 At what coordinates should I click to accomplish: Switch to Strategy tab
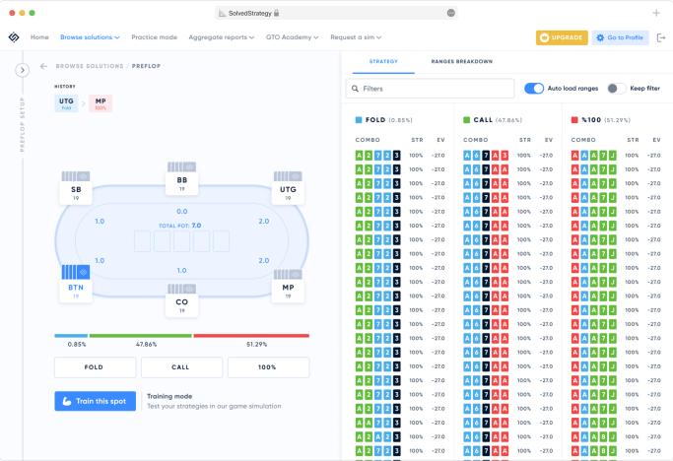(x=383, y=62)
